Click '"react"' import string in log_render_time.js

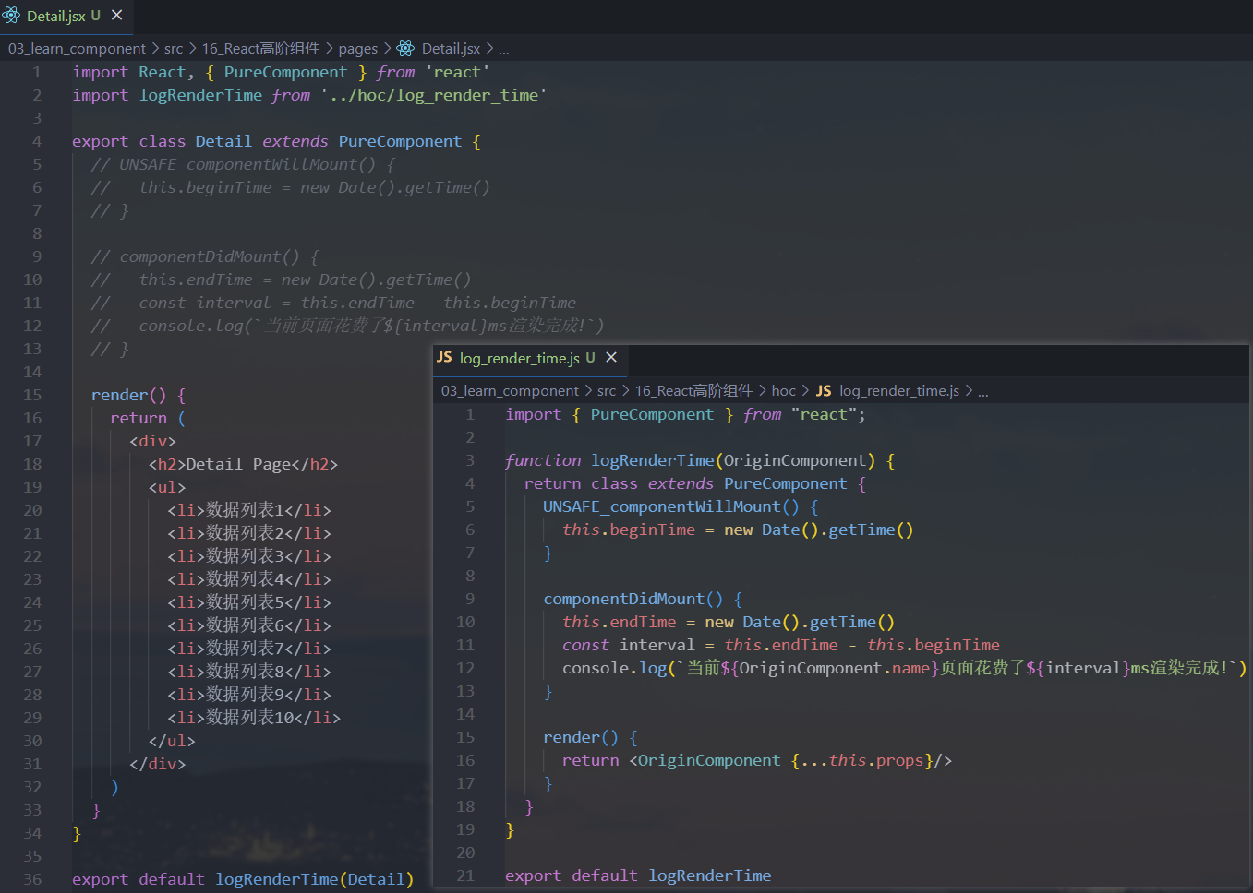point(824,414)
